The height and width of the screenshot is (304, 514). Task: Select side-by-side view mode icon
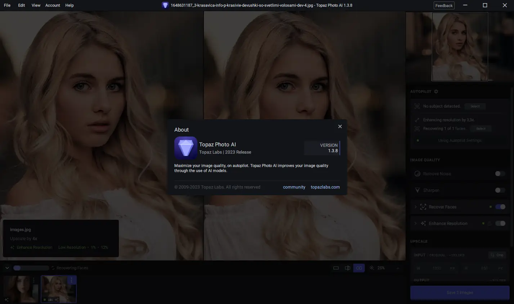click(x=359, y=268)
